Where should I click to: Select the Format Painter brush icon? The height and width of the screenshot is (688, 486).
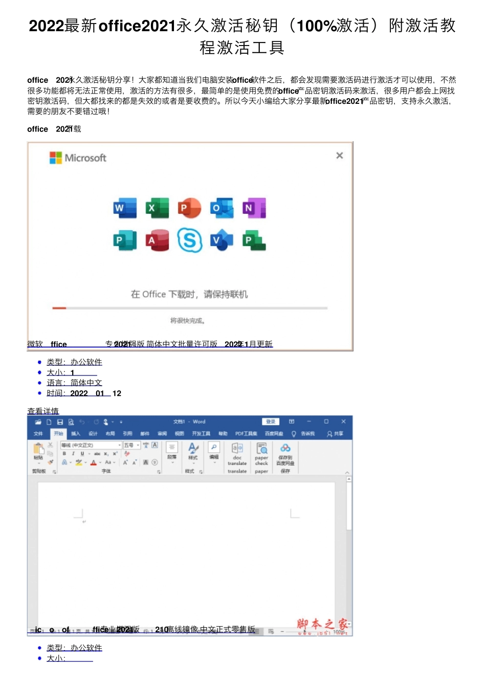point(50,462)
